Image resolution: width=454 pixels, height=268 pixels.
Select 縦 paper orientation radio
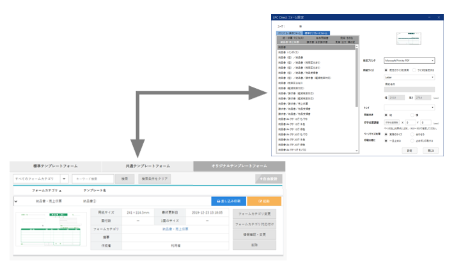386,115
